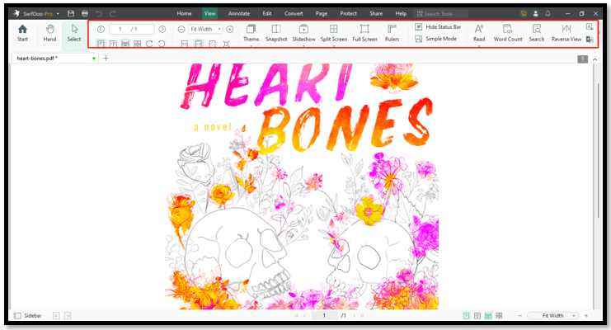Open the Theme options
Viewport: 611px width, 330px height.
click(251, 34)
